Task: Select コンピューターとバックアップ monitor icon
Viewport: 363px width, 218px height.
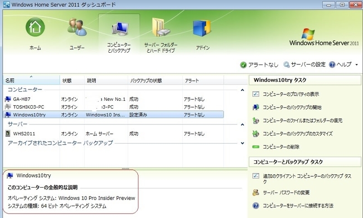Action: [x=120, y=29]
